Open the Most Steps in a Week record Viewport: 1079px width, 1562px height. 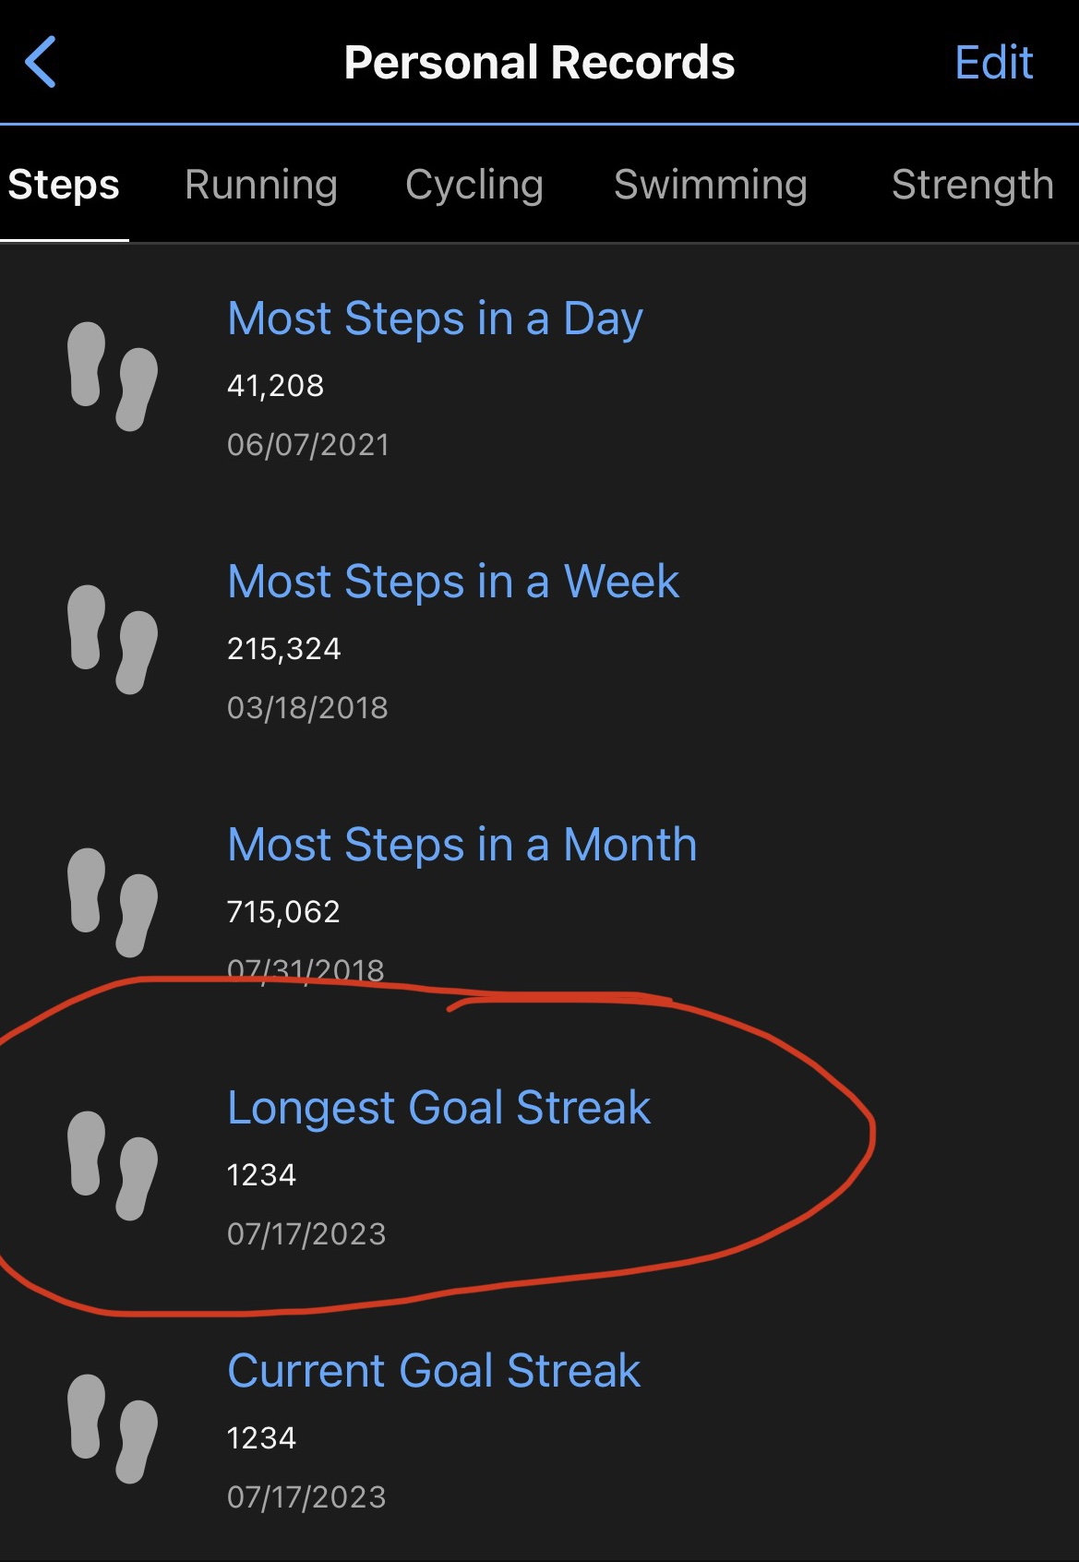pos(453,583)
